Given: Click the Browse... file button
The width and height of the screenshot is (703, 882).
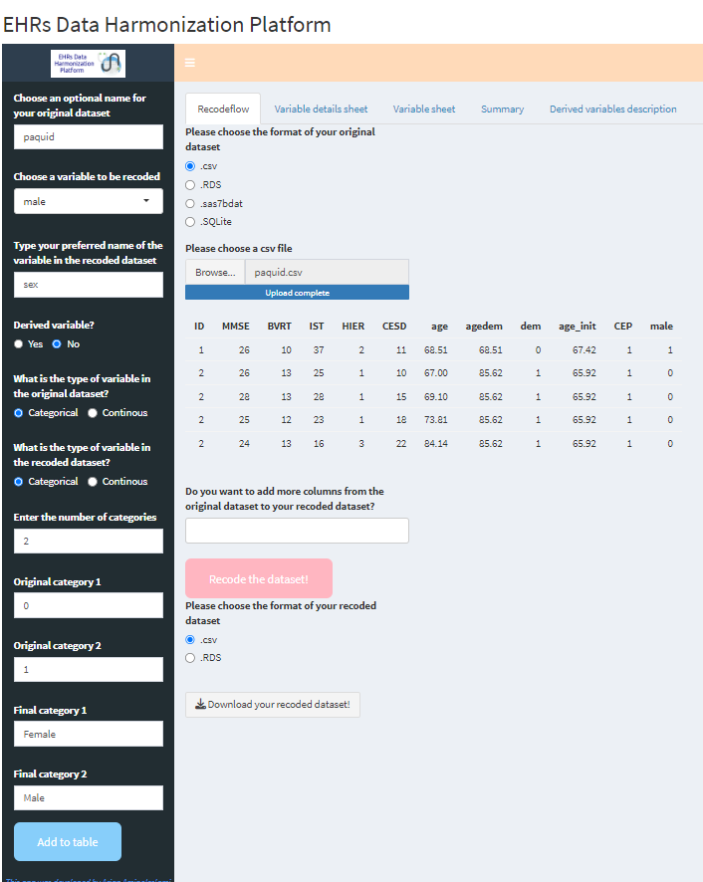Looking at the screenshot, I should (x=215, y=272).
